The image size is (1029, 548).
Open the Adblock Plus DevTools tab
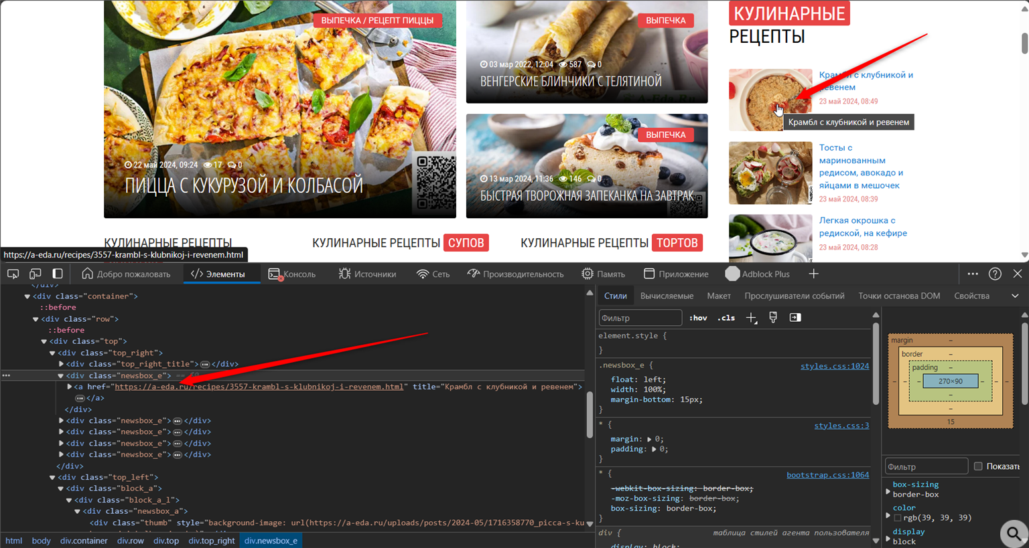pos(758,274)
